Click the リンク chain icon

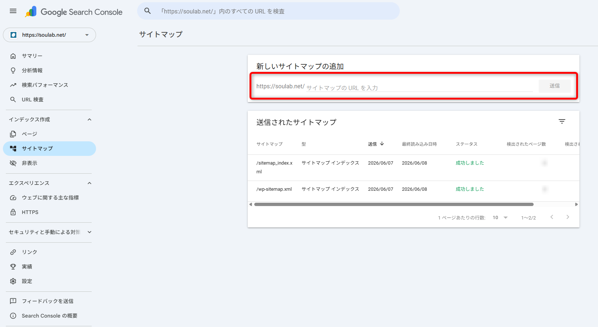tap(13, 252)
